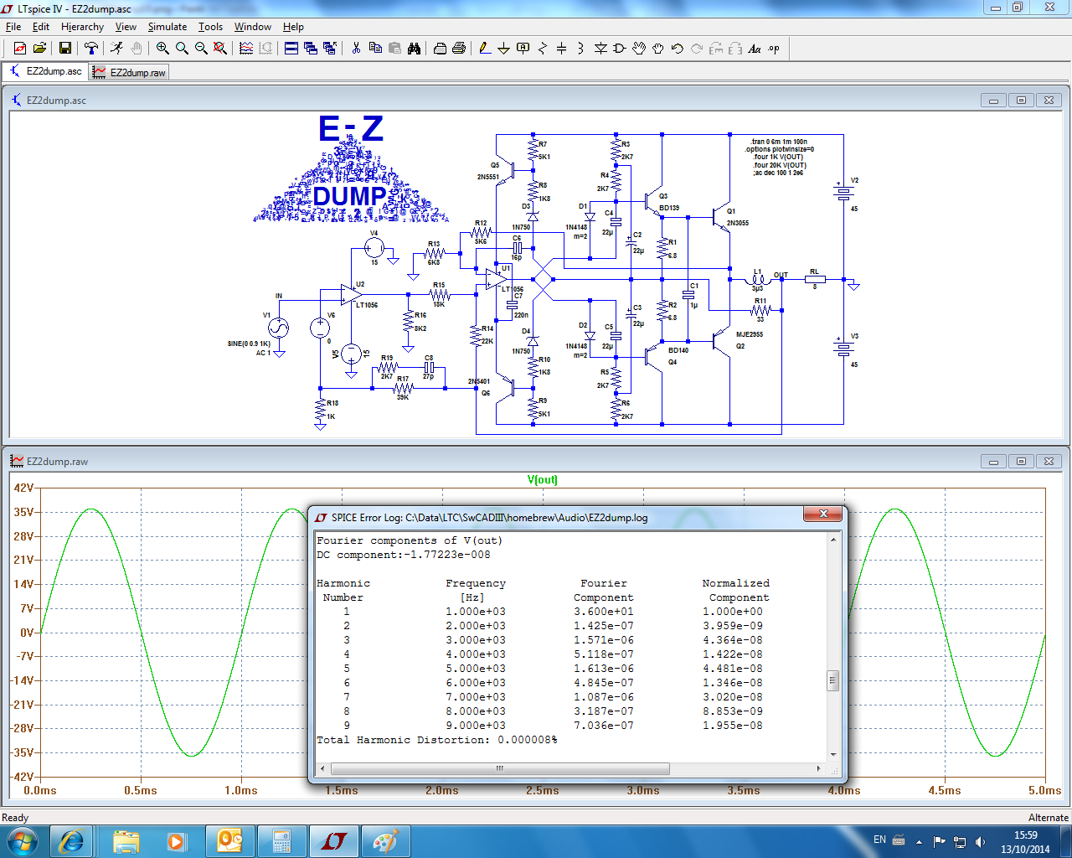Screen dimensions: 1072x858
Task: Click the Pick Visible Traces icon
Action: (246, 49)
